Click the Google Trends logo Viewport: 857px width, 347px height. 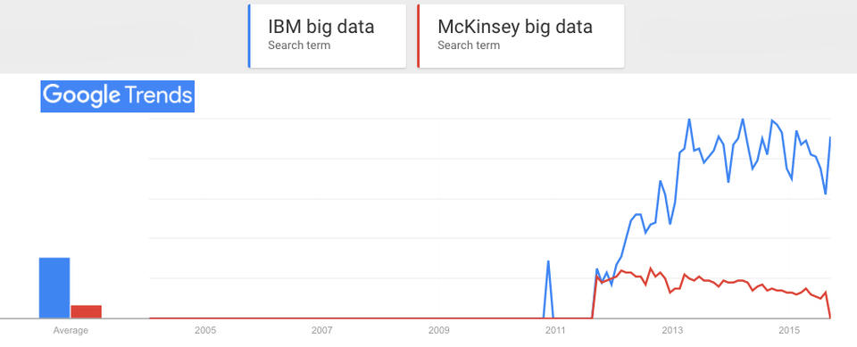click(118, 96)
